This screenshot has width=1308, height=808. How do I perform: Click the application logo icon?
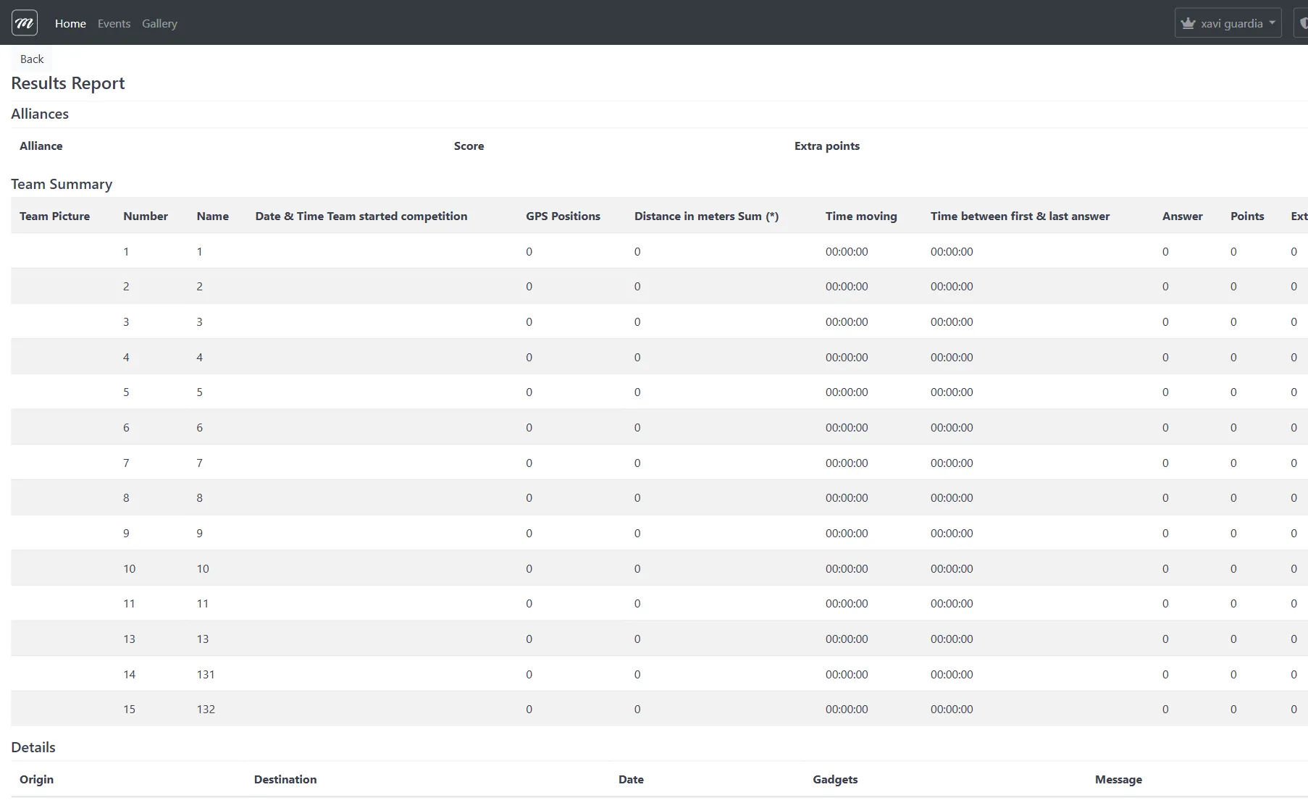click(x=24, y=22)
